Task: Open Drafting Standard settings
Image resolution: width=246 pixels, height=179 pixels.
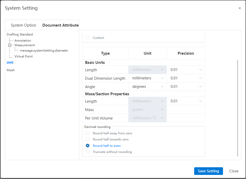Action: (20, 34)
